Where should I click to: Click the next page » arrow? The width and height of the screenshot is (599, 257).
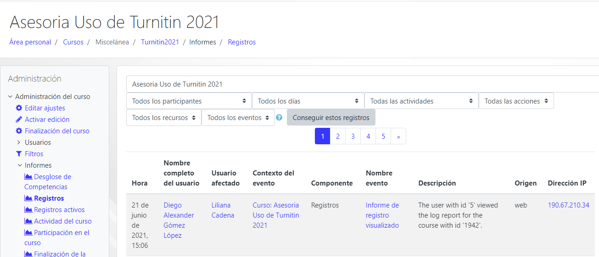click(x=398, y=137)
